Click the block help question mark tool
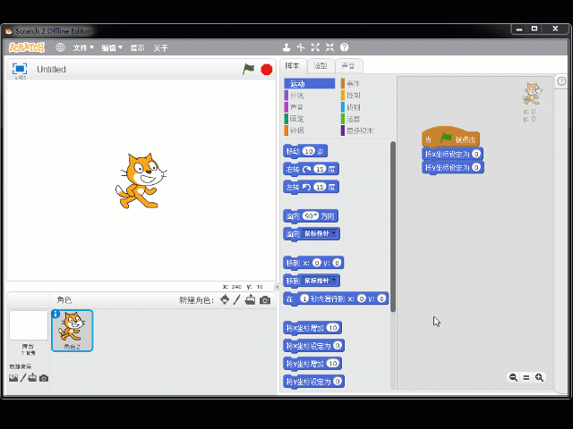This screenshot has height=429, width=573. point(344,47)
